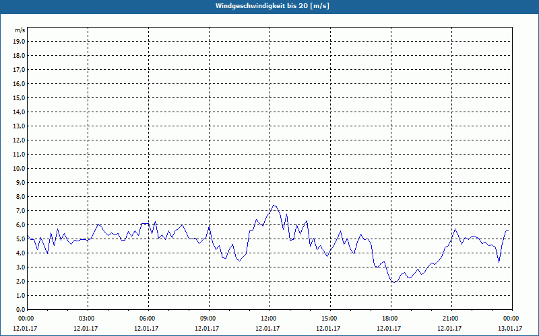The height and width of the screenshot is (336, 539).
Task: Click the chart title "Windgeschwindigkeit bis 20 [m/s]"
Action: coord(272,6)
